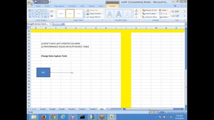Pick the straight Line shape
The height and width of the screenshot is (120, 214).
33,10
